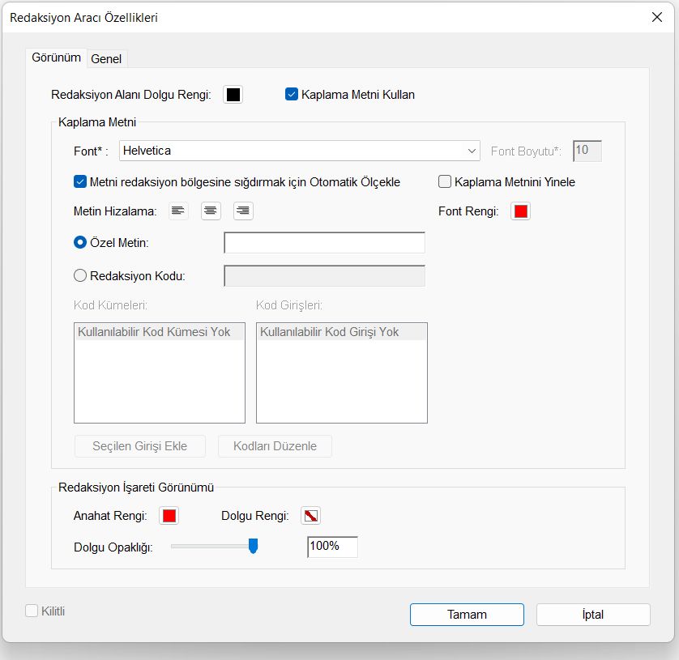
Task: Open the Görünüm tab
Action: tap(56, 57)
